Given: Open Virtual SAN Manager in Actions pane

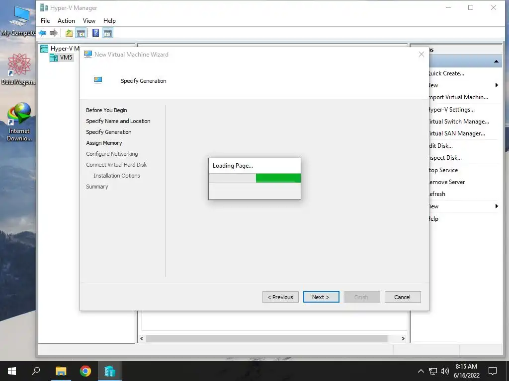Looking at the screenshot, I should [x=456, y=133].
